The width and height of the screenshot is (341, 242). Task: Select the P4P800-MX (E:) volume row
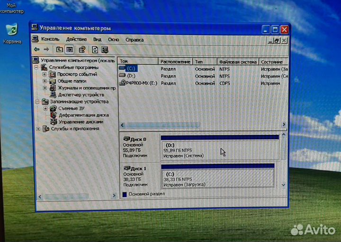click(203, 83)
